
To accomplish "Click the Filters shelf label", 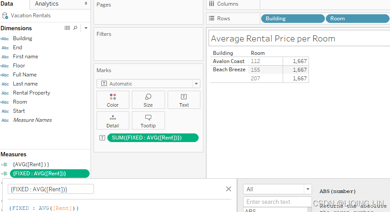I will pyautogui.click(x=104, y=34).
